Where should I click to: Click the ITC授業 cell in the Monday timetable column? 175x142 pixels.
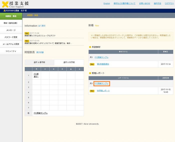[36, 75]
